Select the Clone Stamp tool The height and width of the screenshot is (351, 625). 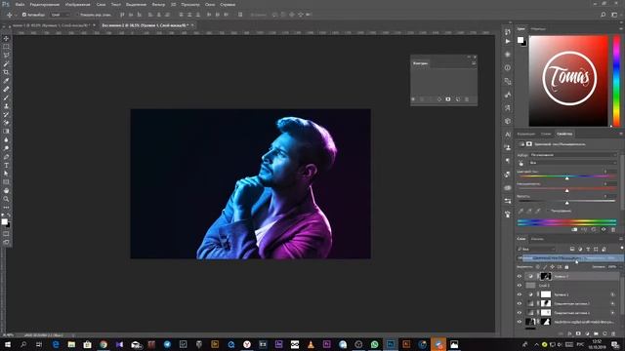pos(6,106)
